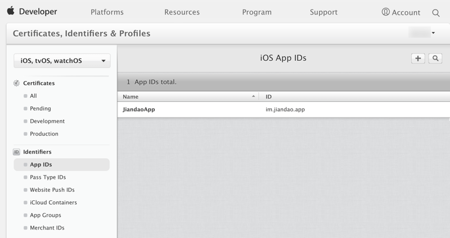Search App IDs with the magnifier button
Image resolution: width=450 pixels, height=238 pixels.
point(435,59)
